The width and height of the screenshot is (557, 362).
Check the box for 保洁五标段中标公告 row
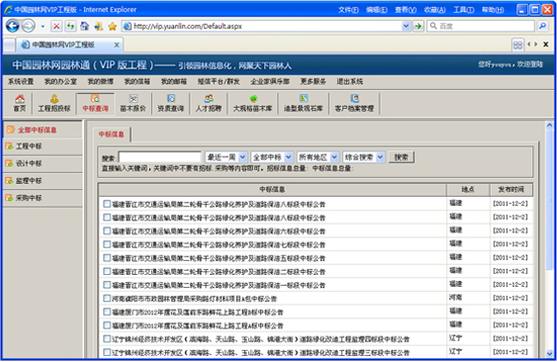coord(107,258)
